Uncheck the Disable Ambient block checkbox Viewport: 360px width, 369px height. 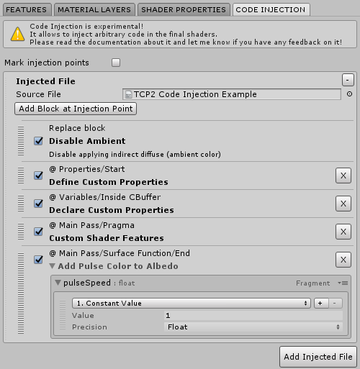click(38, 141)
